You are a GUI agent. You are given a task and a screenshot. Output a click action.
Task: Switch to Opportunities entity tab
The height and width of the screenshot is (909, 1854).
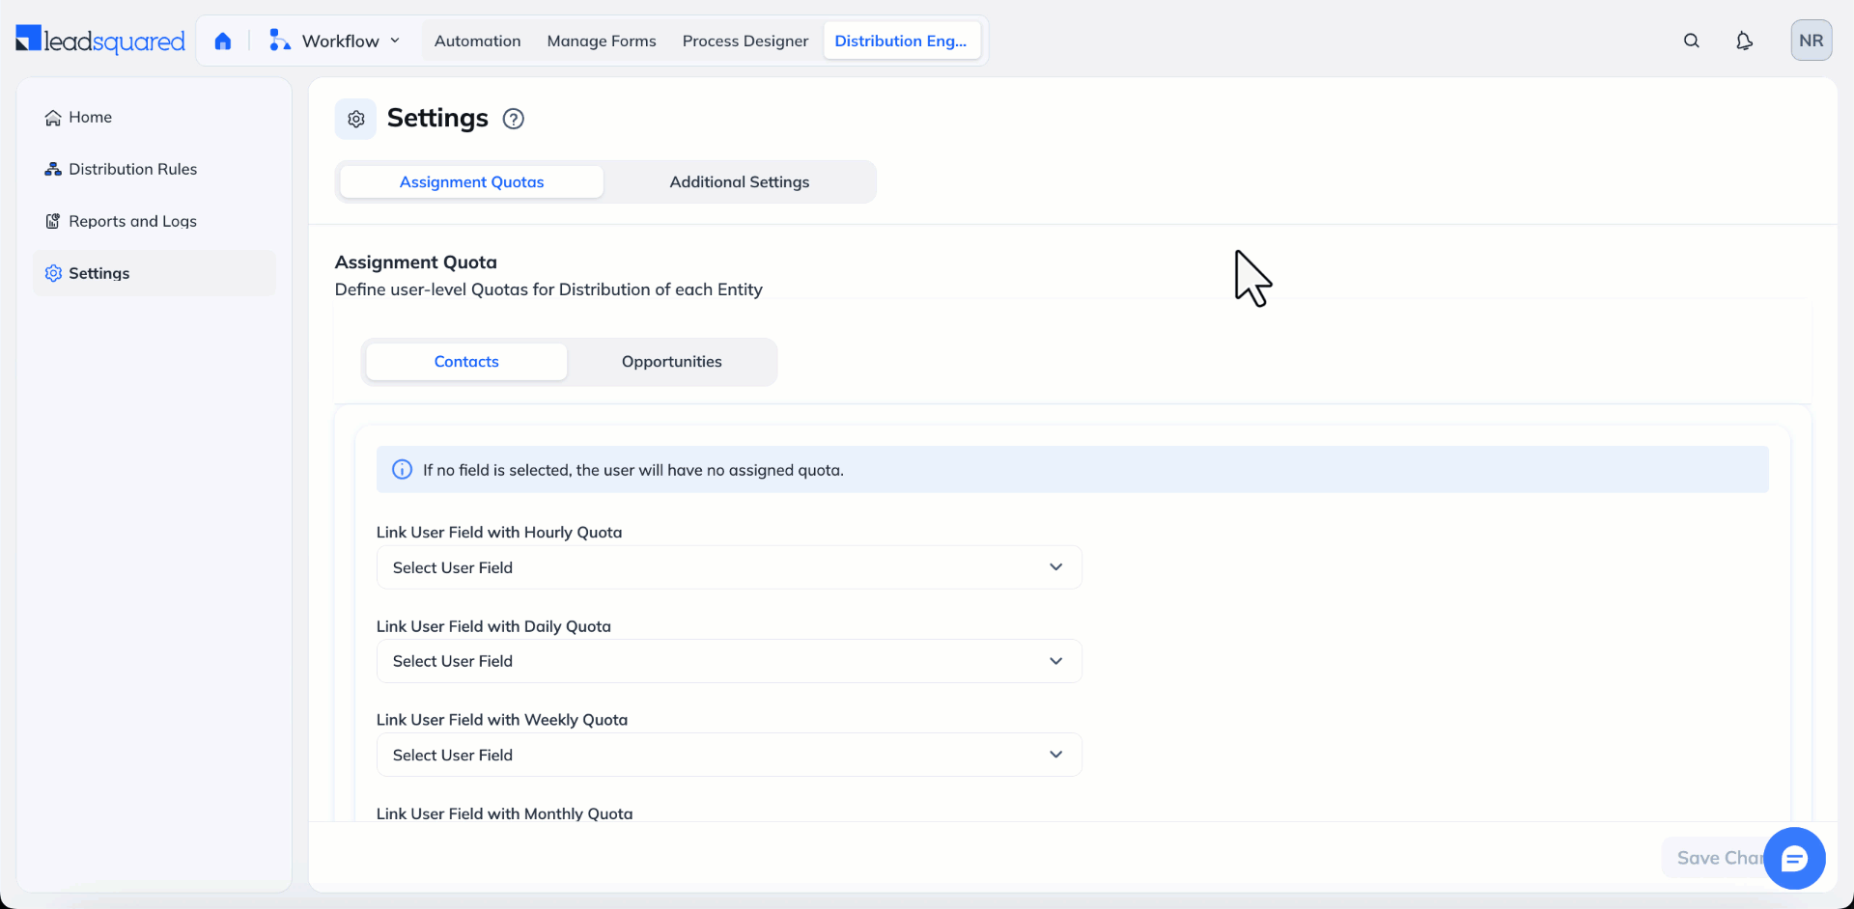[x=672, y=362]
